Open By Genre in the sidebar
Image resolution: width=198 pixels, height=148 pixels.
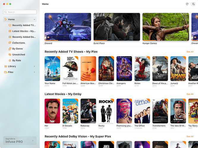[18, 49]
